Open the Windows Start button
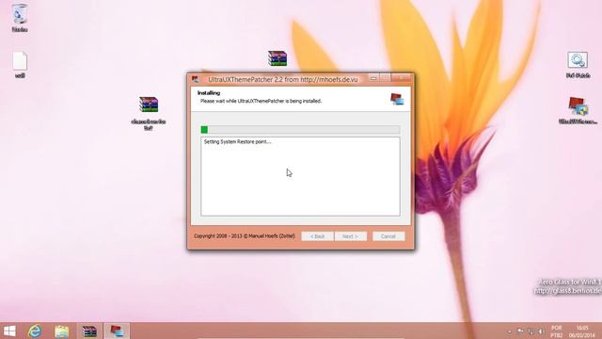The width and height of the screenshot is (602, 339). (9, 331)
